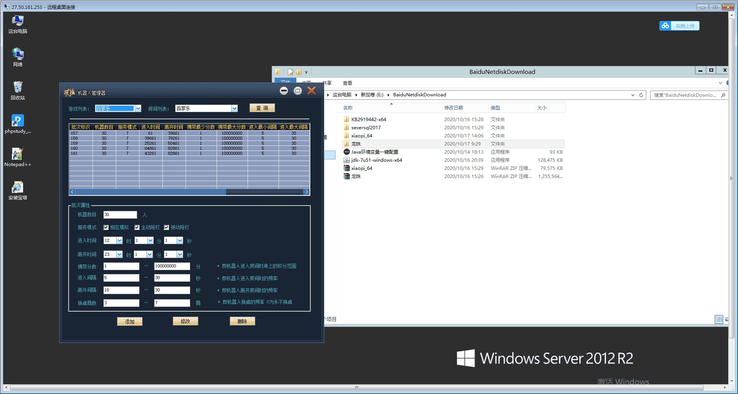Click the 添加 button

coord(129,322)
